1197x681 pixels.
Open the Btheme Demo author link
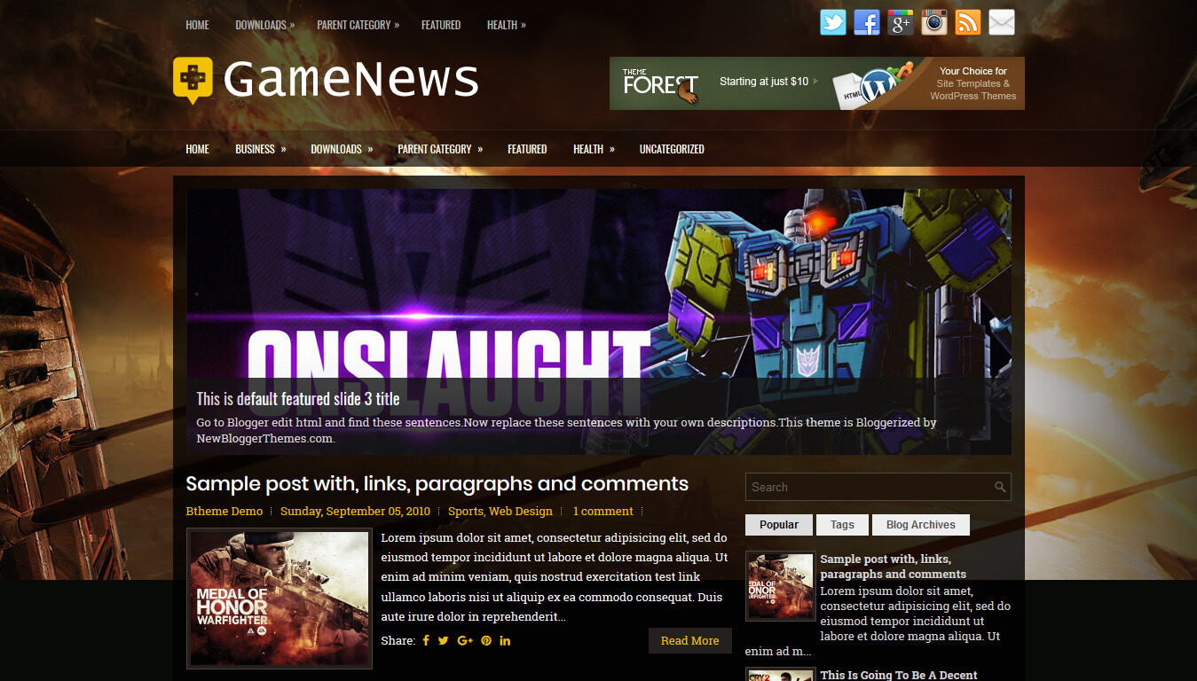click(224, 512)
